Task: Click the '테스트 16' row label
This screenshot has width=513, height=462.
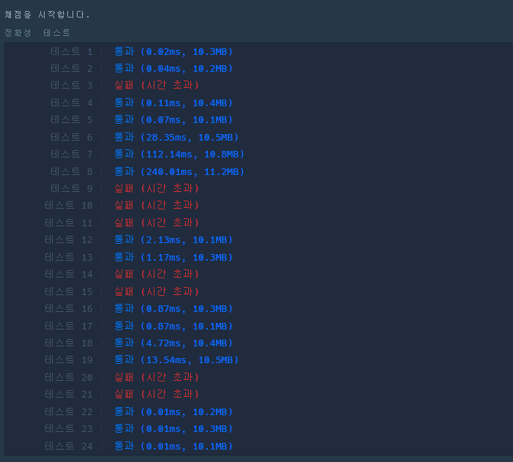Action: tap(69, 308)
